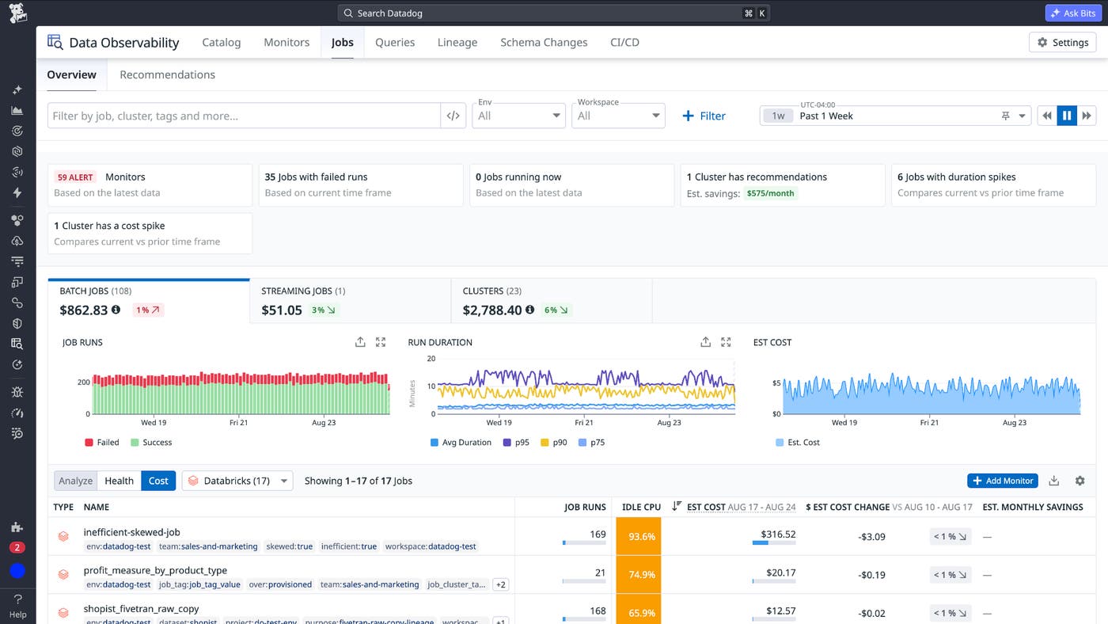The height and width of the screenshot is (624, 1108).
Task: Step forward the time range
Action: click(1087, 116)
